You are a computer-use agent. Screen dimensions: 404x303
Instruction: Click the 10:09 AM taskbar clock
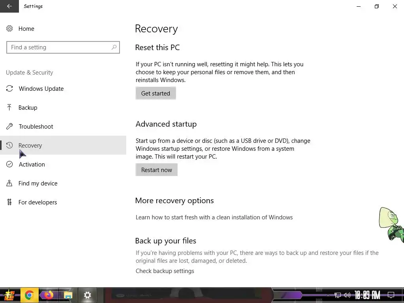(367, 295)
